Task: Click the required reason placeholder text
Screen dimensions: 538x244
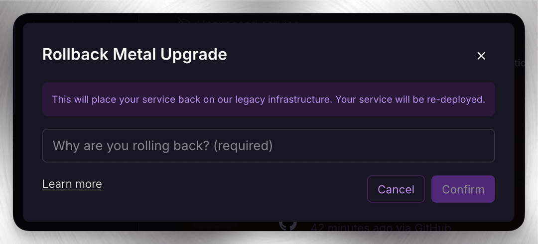Action: [x=163, y=146]
